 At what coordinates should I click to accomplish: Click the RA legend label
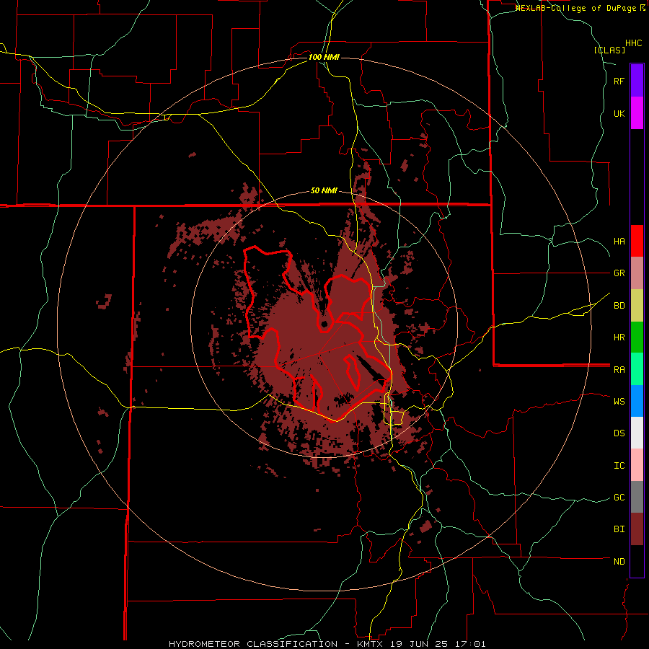click(619, 370)
